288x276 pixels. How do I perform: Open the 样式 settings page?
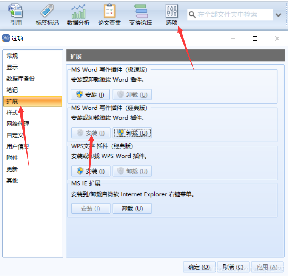(x=33, y=113)
